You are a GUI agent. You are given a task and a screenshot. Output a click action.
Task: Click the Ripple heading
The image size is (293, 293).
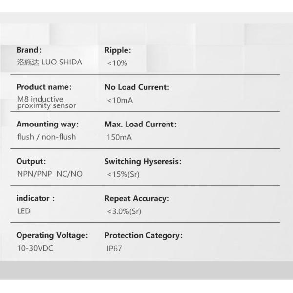(x=118, y=50)
